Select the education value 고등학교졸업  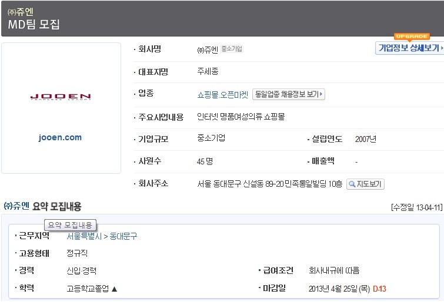(88, 289)
